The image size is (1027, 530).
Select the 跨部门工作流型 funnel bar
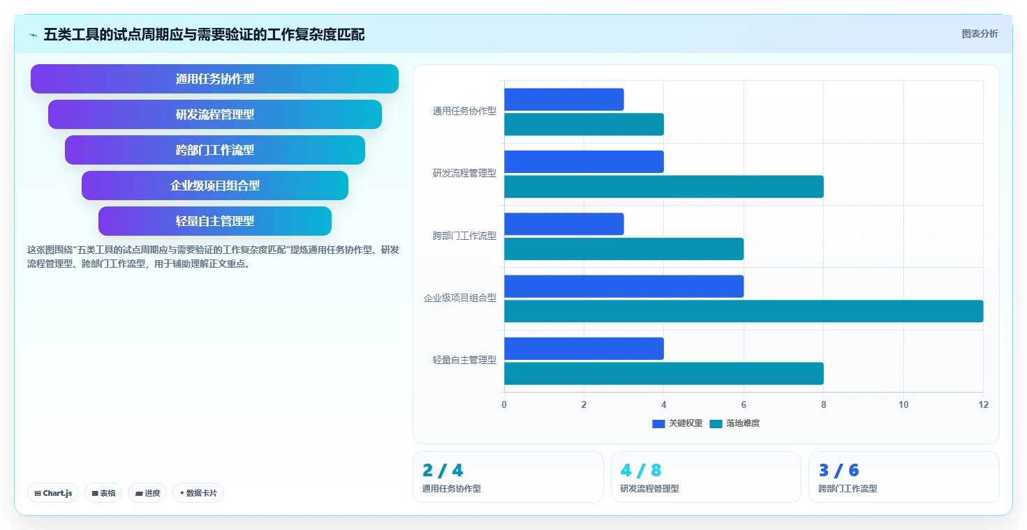click(214, 150)
